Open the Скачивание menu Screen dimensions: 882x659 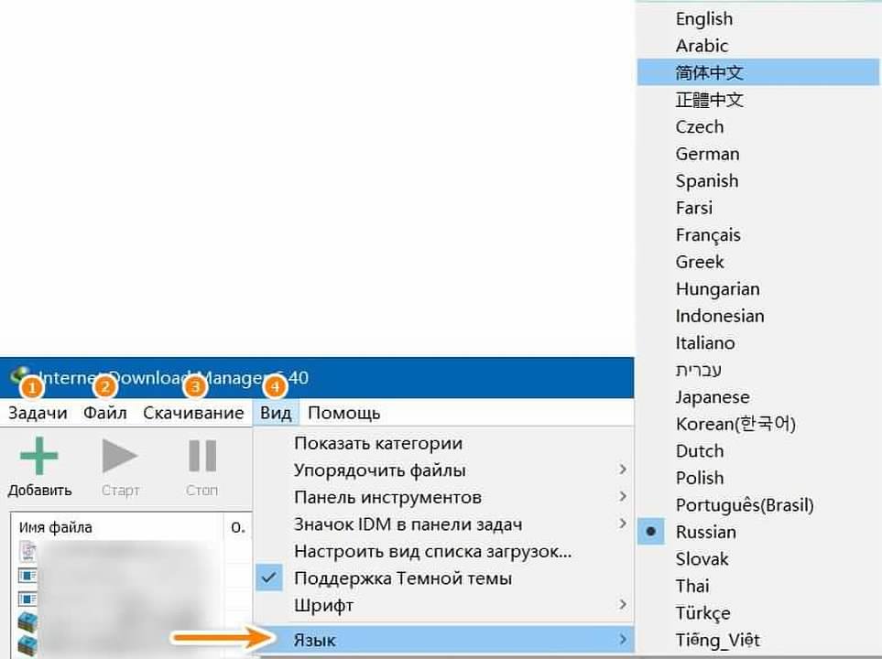coord(193,413)
